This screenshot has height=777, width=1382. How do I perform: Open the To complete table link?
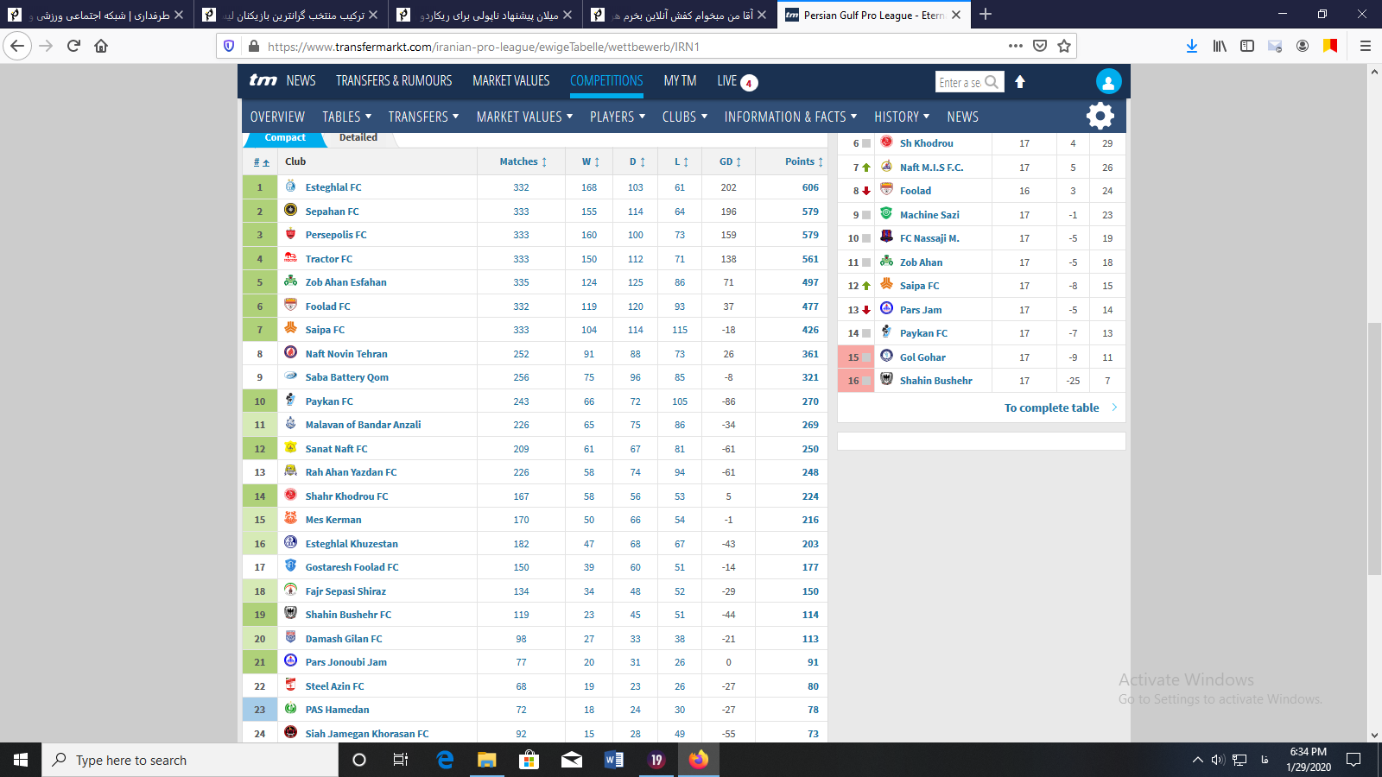click(1051, 407)
